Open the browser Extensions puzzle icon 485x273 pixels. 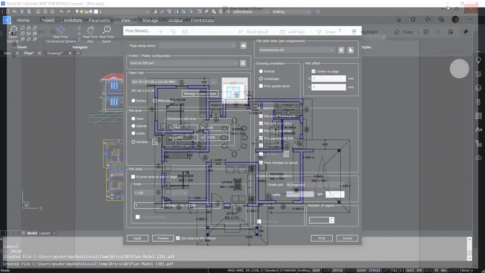tap(413, 20)
